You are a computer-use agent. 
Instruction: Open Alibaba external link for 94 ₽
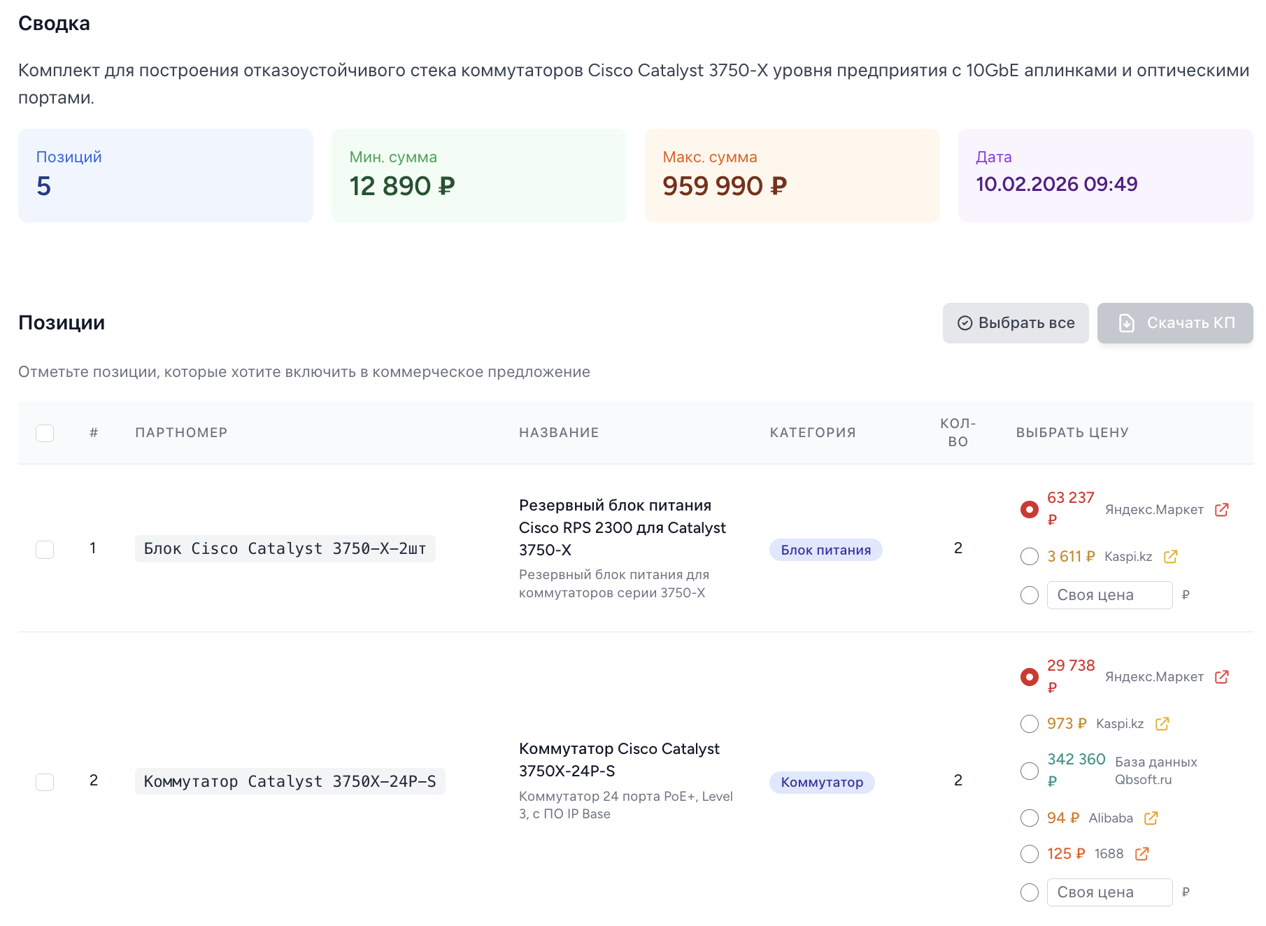pos(1151,818)
